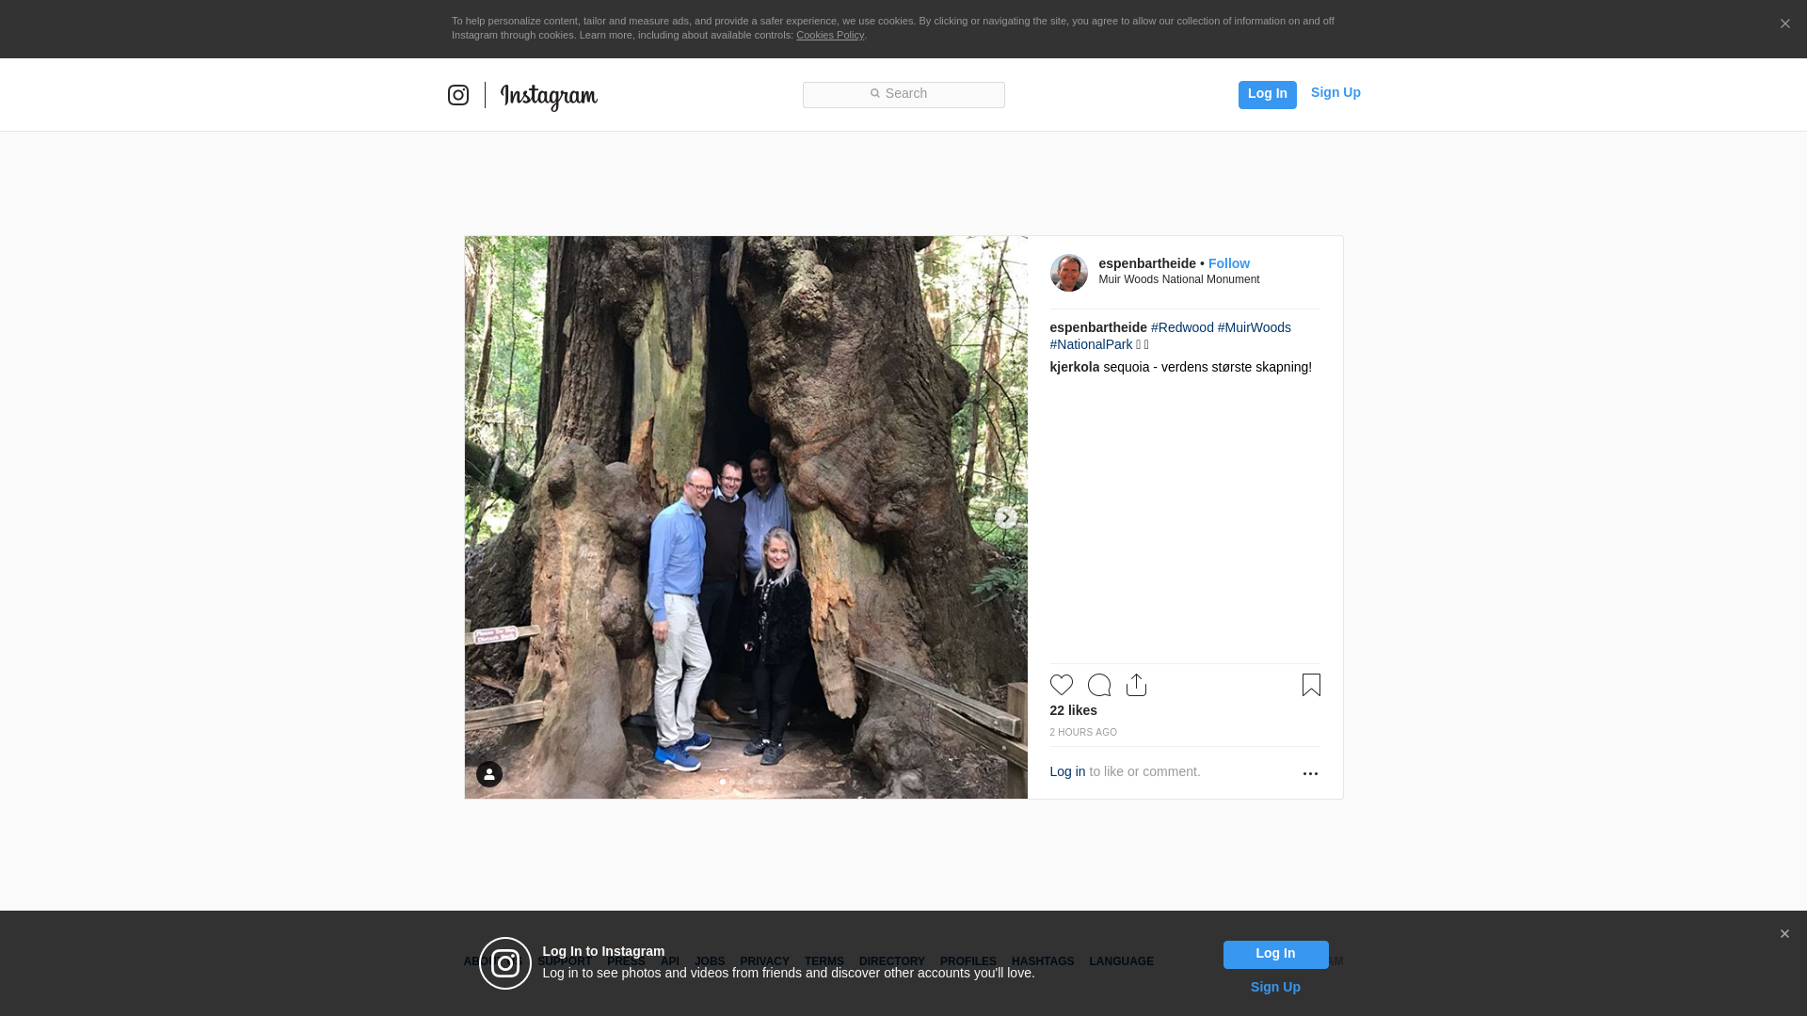The width and height of the screenshot is (1807, 1016).
Task: Open espenbartheide profile avatar
Action: pyautogui.click(x=1069, y=273)
